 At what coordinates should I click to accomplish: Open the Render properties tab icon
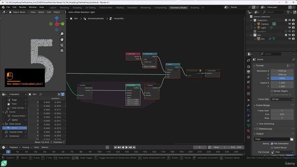(249, 67)
